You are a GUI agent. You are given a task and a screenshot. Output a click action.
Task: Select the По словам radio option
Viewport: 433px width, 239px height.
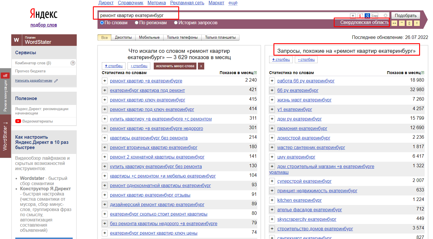[x=102, y=23]
